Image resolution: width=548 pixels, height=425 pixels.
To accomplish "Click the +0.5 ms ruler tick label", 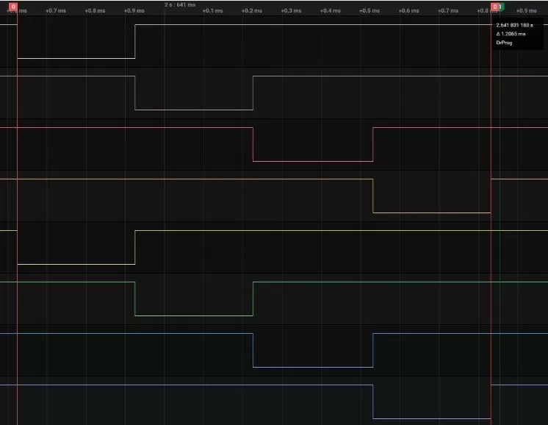I will 369,11.
